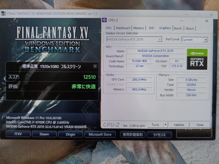Click the Clocks Memory 405.0 MHz value
The height and width of the screenshot is (164, 219).
(139, 89)
